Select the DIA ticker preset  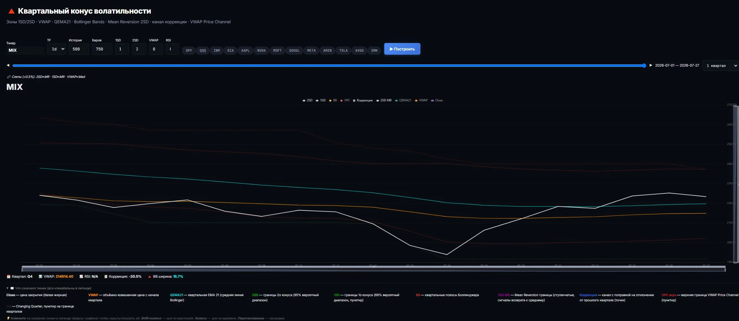[x=231, y=51]
